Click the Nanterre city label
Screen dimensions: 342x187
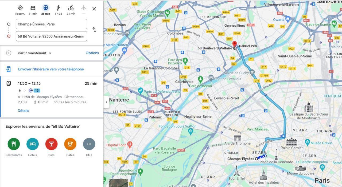[119, 100]
